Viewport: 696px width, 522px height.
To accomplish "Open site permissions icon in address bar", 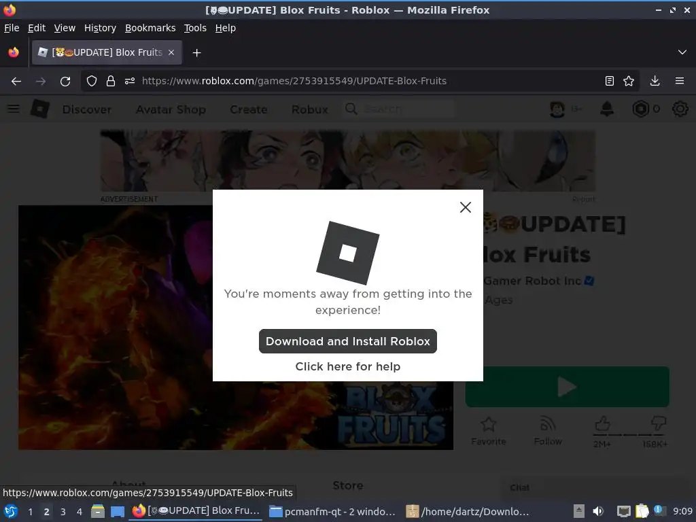I will pyautogui.click(x=130, y=82).
